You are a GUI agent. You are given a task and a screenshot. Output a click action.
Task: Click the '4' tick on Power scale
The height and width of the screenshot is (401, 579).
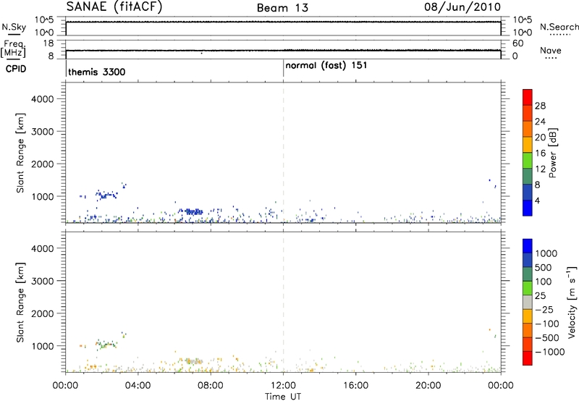[x=537, y=200]
